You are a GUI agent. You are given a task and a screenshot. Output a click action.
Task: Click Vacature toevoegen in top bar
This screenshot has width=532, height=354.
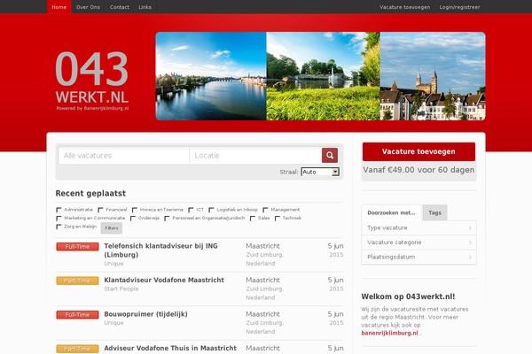pyautogui.click(x=405, y=7)
